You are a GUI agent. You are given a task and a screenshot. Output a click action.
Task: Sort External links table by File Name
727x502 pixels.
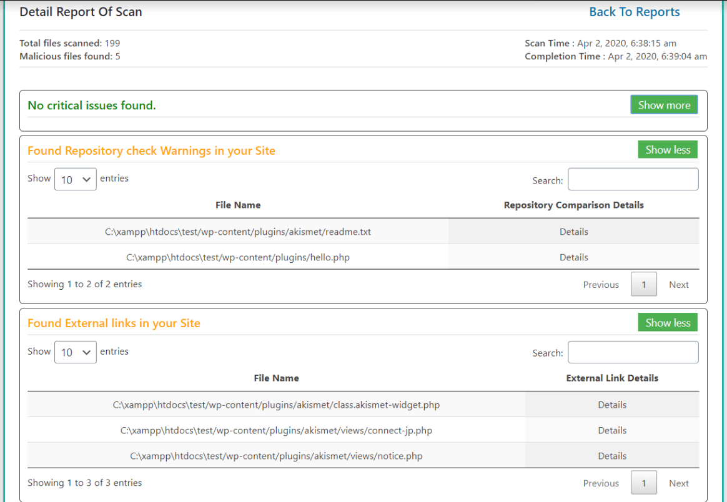pos(276,378)
